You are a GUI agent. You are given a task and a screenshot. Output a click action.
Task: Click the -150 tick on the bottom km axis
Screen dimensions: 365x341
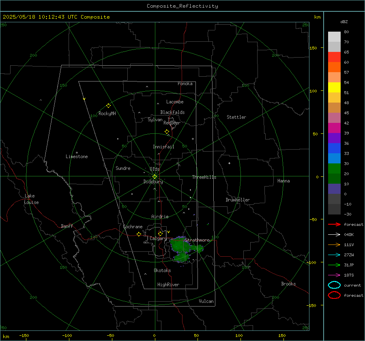(x=24, y=336)
